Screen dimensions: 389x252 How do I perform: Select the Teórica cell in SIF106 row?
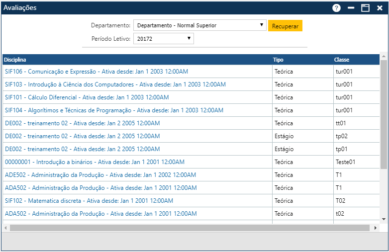click(302, 72)
